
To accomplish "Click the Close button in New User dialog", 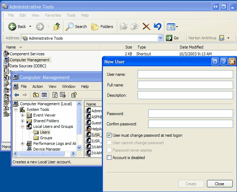I will pyautogui.click(x=219, y=184).
